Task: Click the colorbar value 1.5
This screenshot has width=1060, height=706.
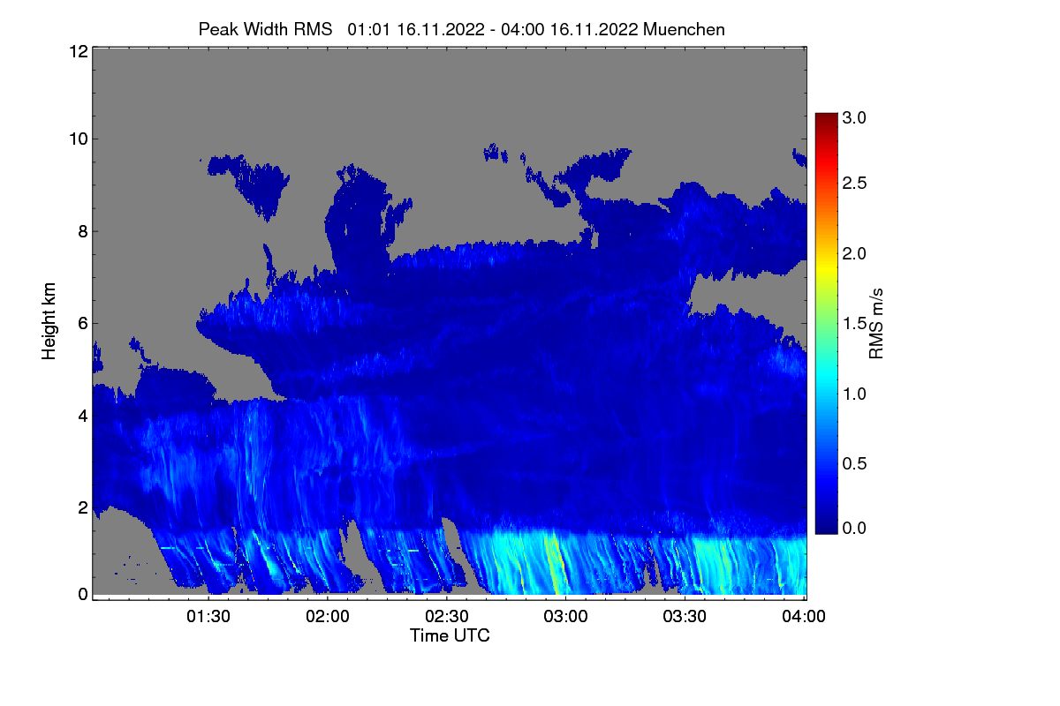Action: [855, 323]
